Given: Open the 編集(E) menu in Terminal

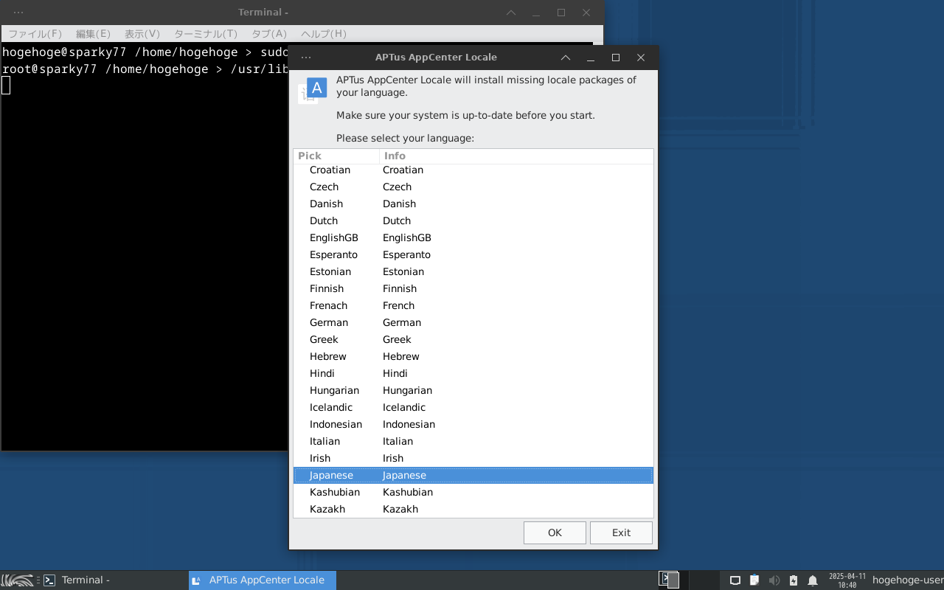Looking at the screenshot, I should click(x=93, y=34).
